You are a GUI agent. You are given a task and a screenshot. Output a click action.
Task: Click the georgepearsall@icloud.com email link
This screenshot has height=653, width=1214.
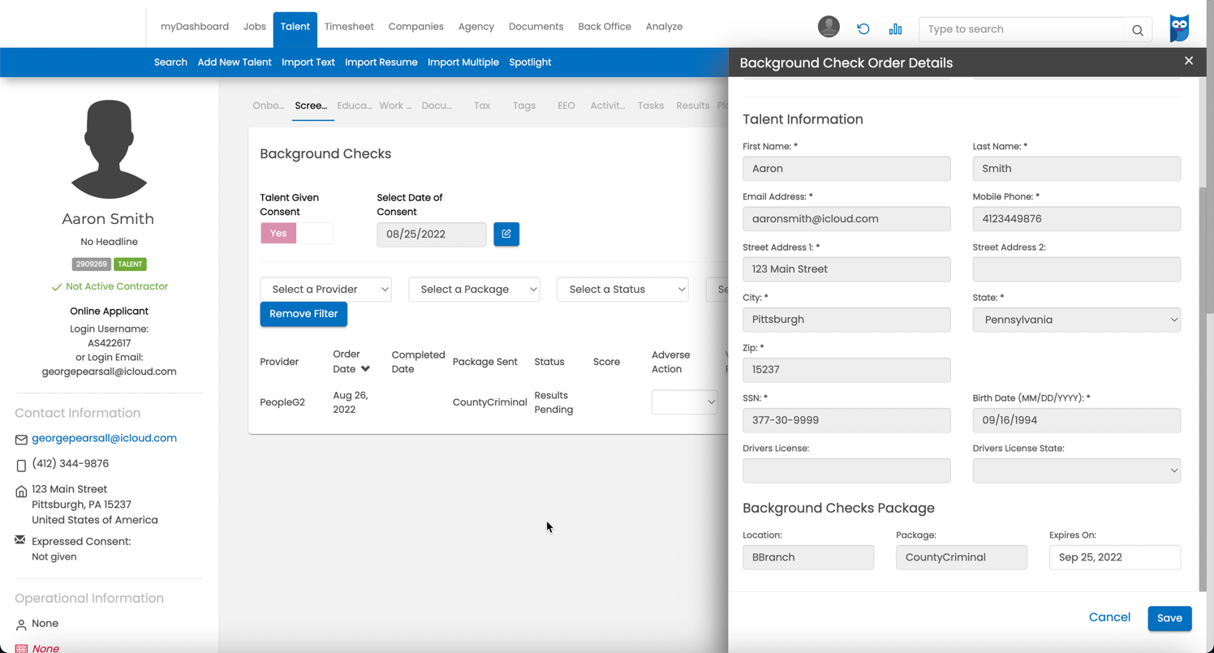click(104, 438)
